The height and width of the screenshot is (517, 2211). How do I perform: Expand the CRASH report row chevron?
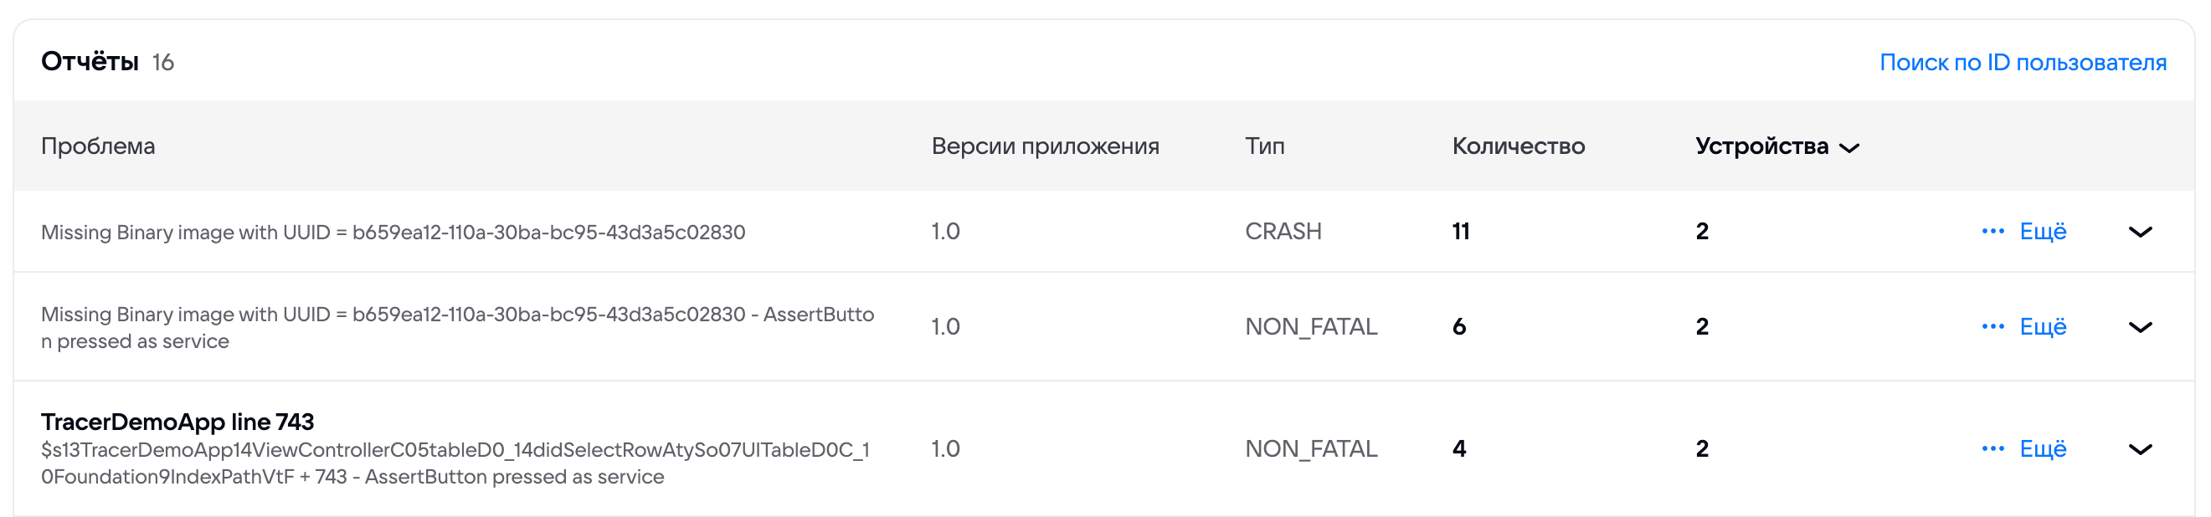[x=2140, y=233]
